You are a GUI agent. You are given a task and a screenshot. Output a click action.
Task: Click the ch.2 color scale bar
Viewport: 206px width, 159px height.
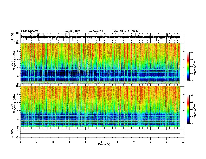(188, 109)
